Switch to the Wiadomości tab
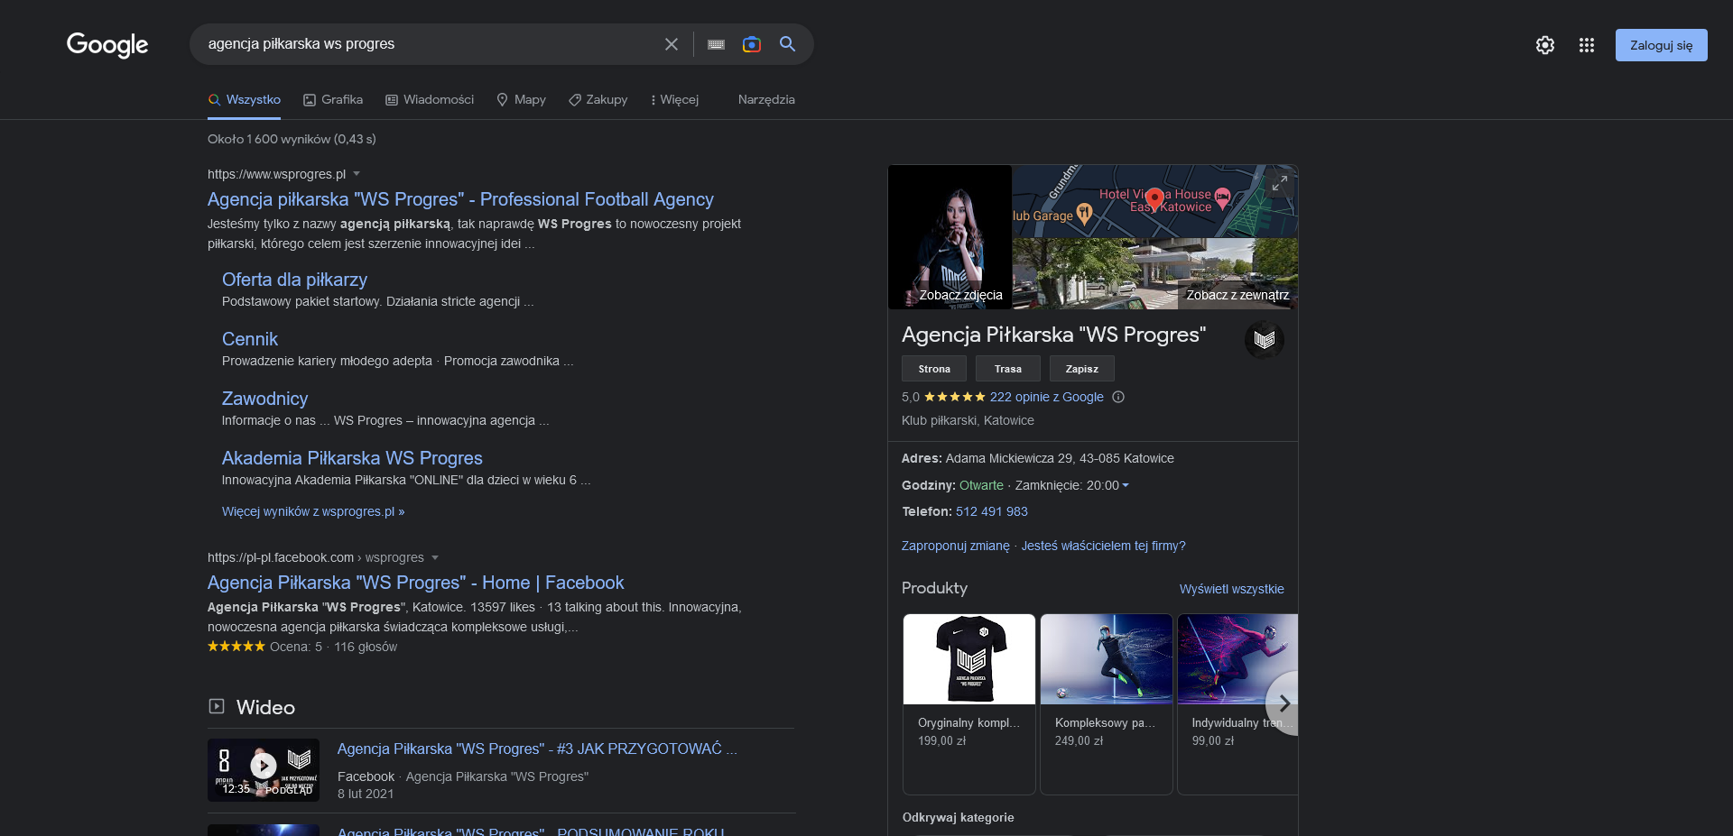The height and width of the screenshot is (836, 1733). (430, 100)
